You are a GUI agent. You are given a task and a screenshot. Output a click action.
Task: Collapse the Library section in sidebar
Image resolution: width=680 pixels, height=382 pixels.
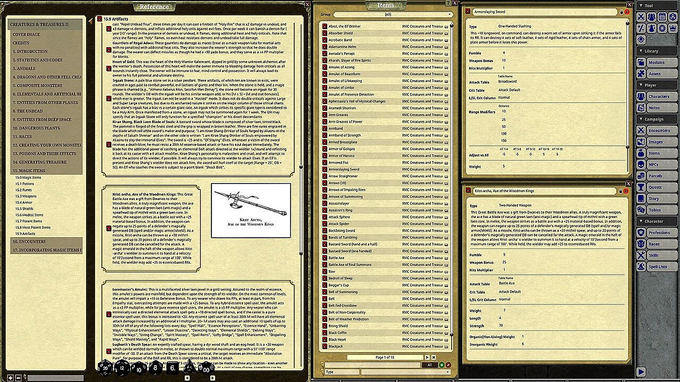pos(657,51)
